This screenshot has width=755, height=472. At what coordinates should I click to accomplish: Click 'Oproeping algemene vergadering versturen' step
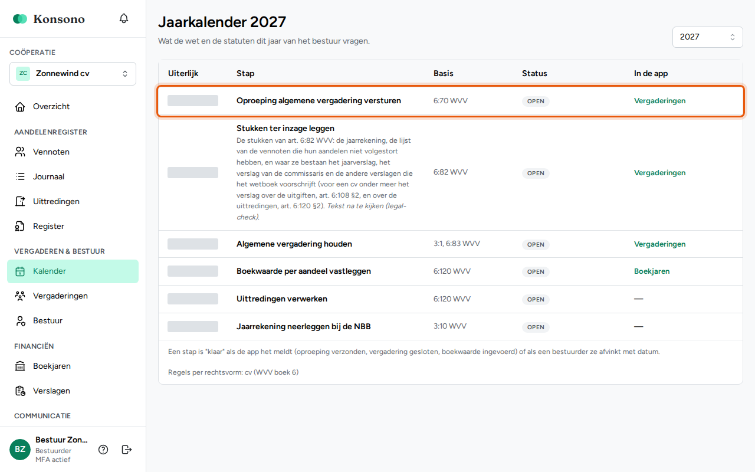(319, 101)
